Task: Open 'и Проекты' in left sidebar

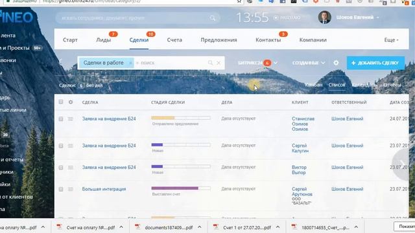Action: [x=15, y=48]
